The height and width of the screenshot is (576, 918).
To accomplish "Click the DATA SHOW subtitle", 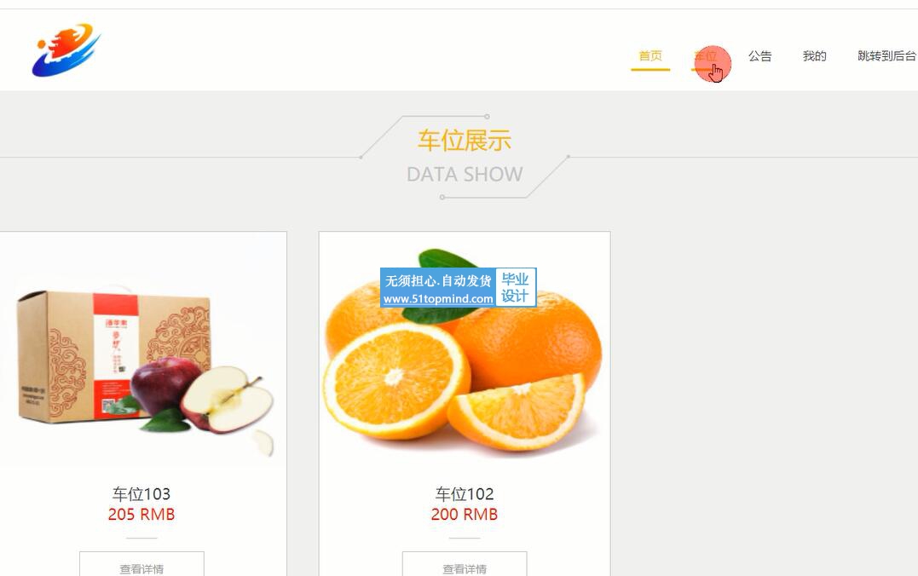I will (465, 175).
